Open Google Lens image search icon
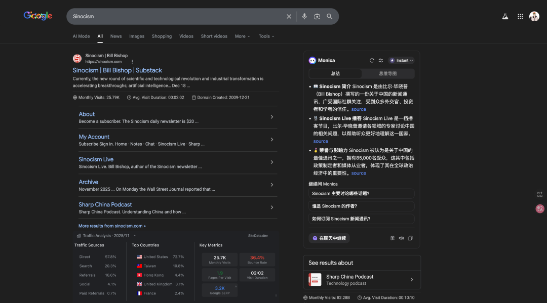The image size is (547, 303). (x=317, y=16)
